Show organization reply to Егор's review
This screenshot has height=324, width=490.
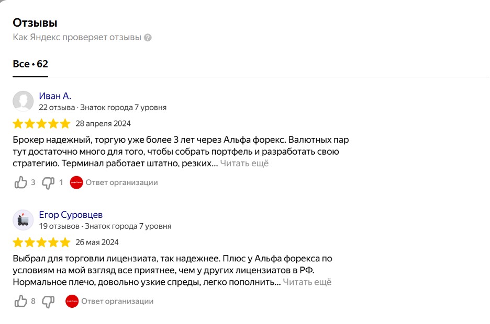117,301
